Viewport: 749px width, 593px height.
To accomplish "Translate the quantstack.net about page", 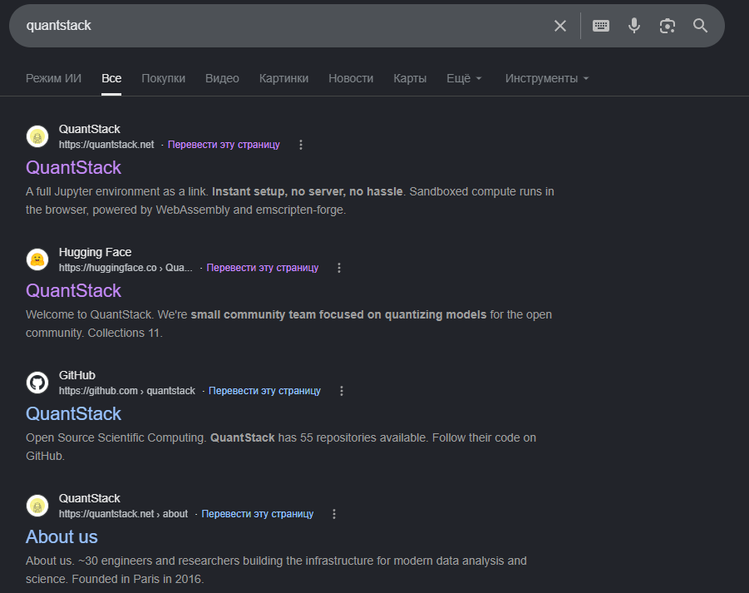I will point(258,514).
